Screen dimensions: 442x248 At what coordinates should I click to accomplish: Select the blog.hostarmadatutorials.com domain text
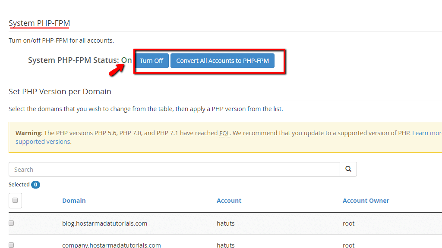pyautogui.click(x=104, y=223)
